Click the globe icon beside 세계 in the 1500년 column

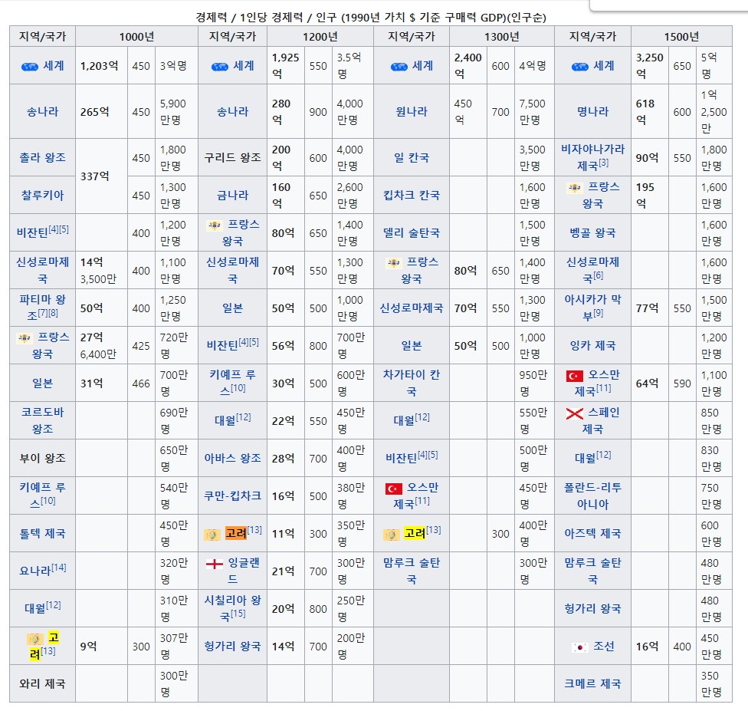[580, 67]
